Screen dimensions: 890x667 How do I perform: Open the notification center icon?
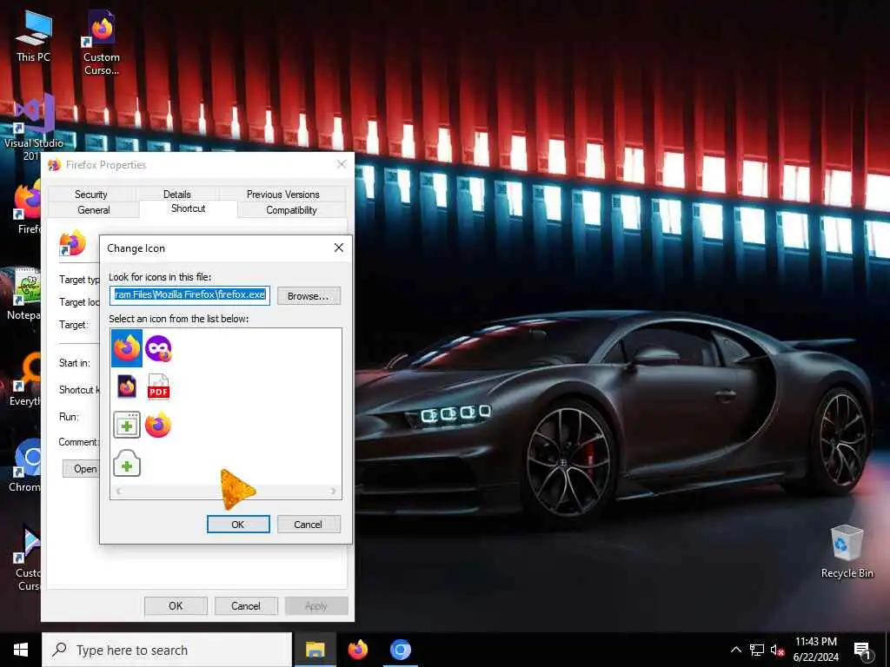(x=862, y=650)
